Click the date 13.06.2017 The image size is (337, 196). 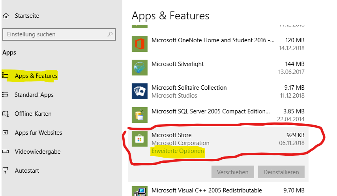292,72
